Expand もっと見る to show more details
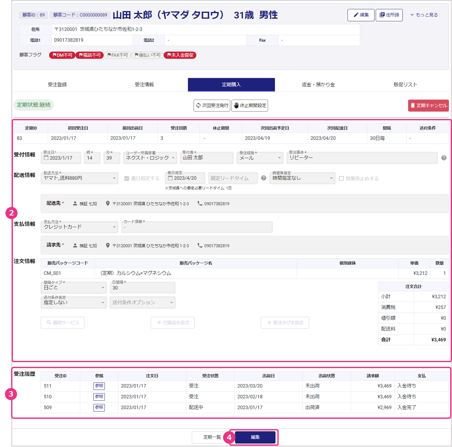452x447 pixels. coord(424,15)
